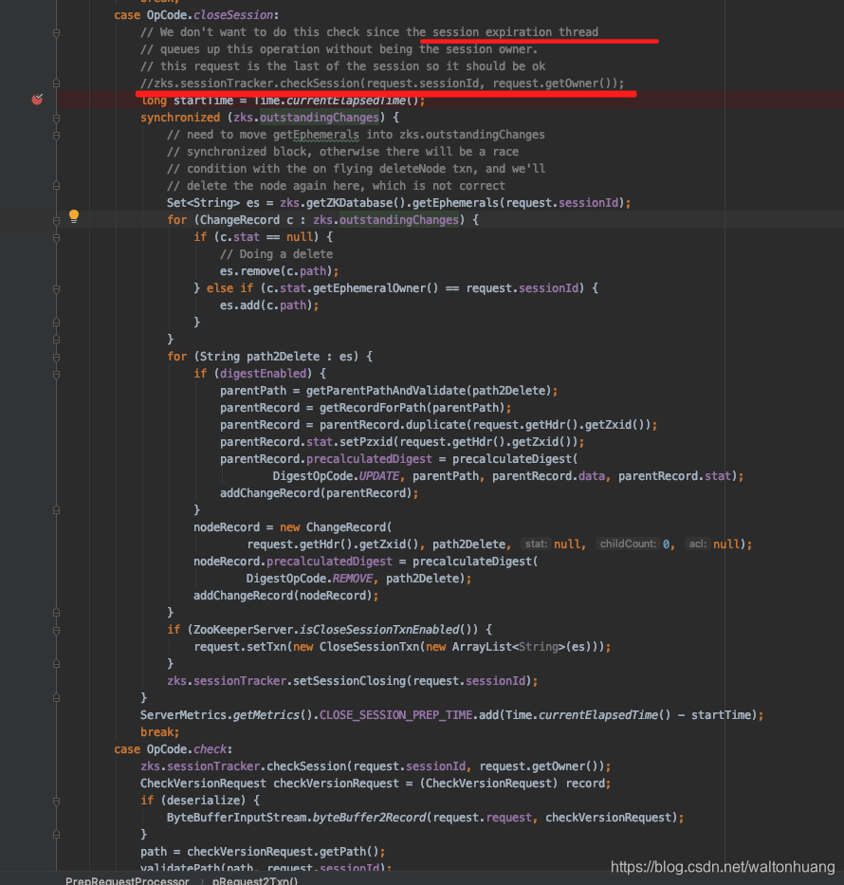Click the "stat:" parameter hint
Image resolution: width=844 pixels, height=885 pixels.
[536, 544]
